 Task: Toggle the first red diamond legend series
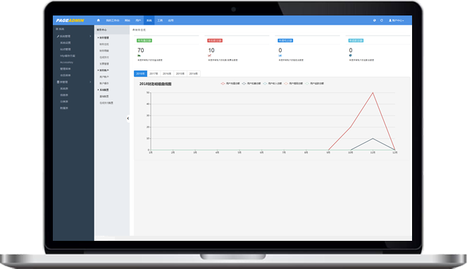223,83
